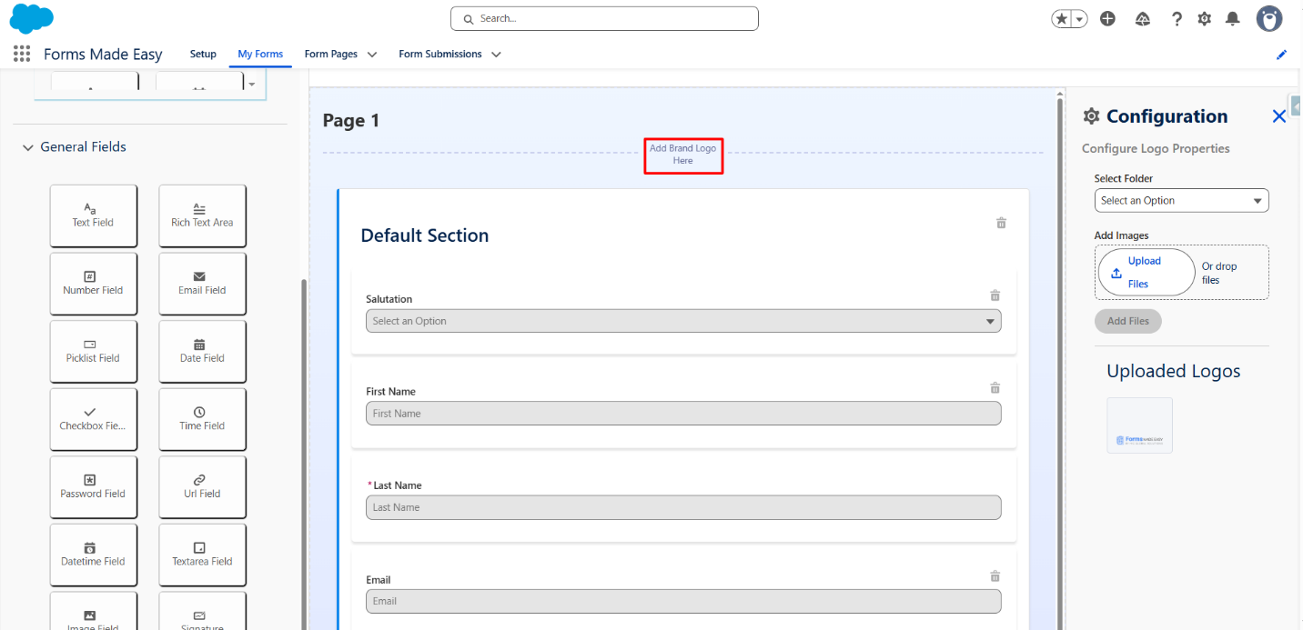Close the Configuration panel
Image resolution: width=1303 pixels, height=630 pixels.
(1278, 116)
